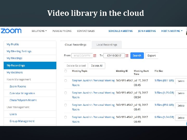Delete the Jul 03, 2017 recording
Screen dimensions: 187x140
pyautogui.click(x=181, y=118)
